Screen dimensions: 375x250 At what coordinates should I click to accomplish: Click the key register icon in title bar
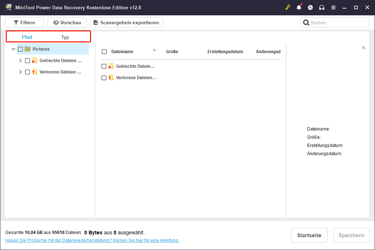coord(287,7)
